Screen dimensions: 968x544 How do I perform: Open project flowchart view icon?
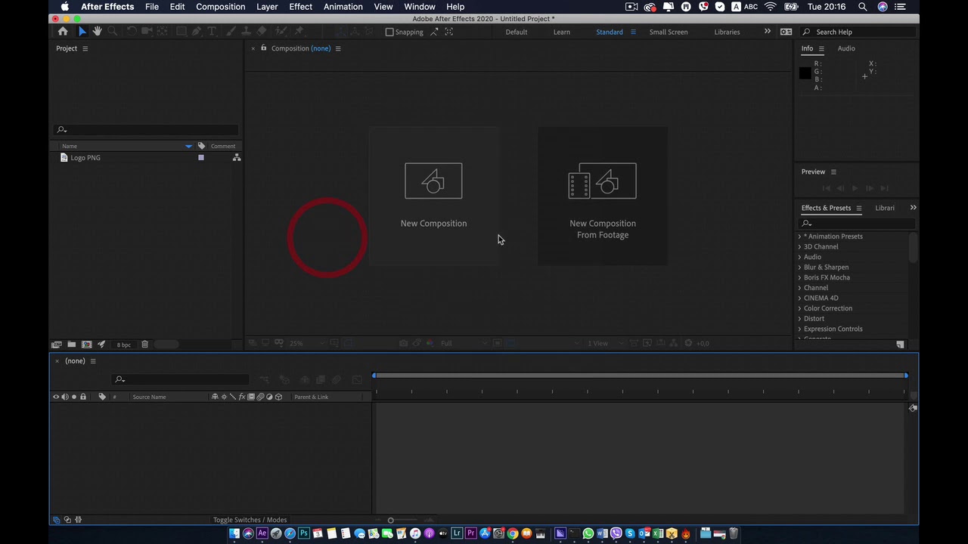pyautogui.click(x=237, y=158)
